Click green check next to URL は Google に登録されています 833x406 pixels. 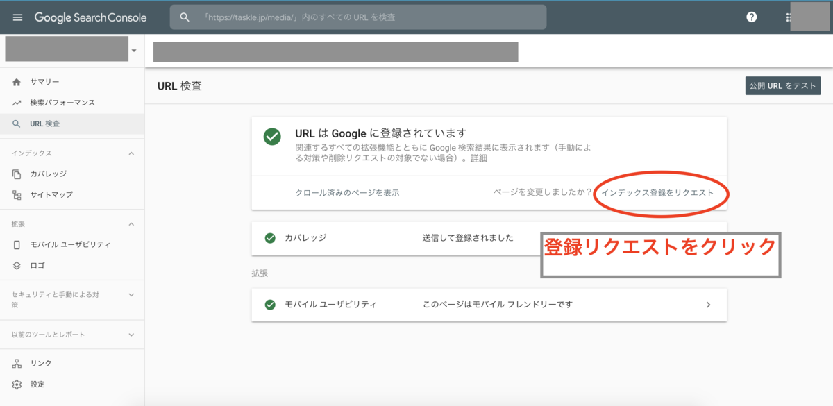click(x=272, y=136)
